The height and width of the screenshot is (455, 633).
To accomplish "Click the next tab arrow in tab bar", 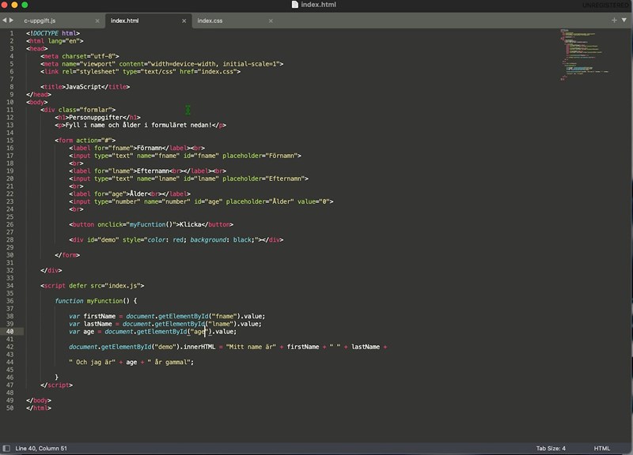I will click(x=11, y=20).
